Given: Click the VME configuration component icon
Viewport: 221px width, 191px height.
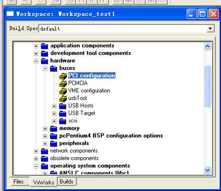Looking at the screenshot, I should pyautogui.click(x=63, y=91).
